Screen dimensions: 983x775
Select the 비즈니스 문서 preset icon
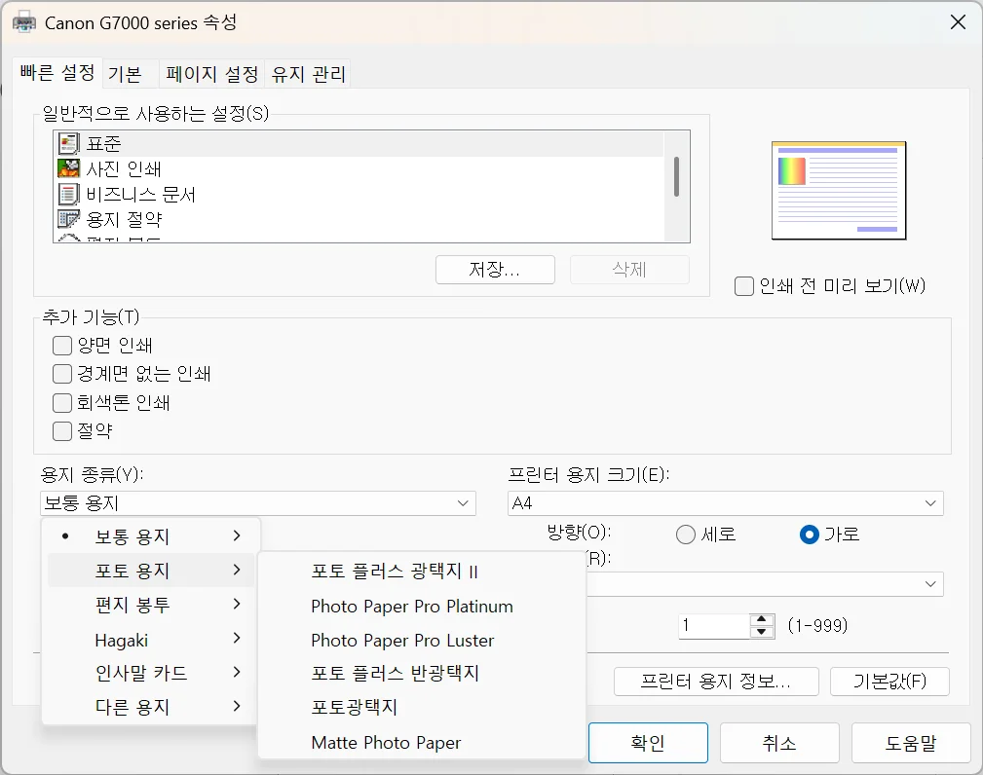click(67, 194)
